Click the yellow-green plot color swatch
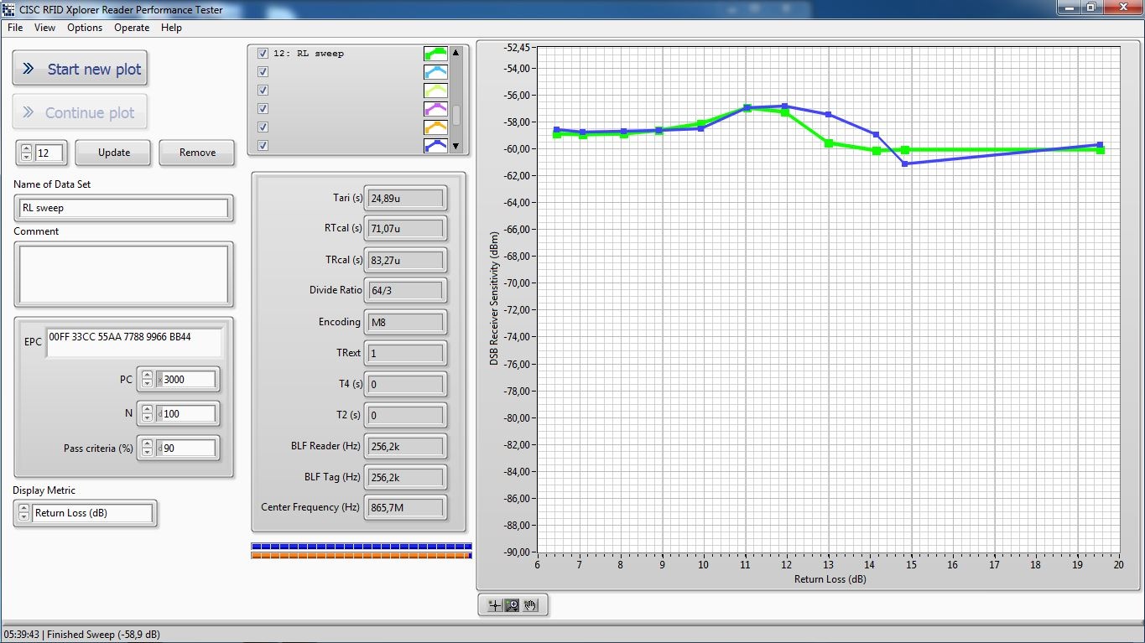 pyautogui.click(x=435, y=91)
